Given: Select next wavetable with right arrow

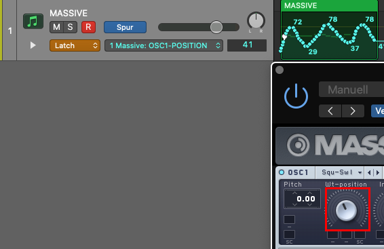Looking at the screenshot, I should tap(378, 172).
